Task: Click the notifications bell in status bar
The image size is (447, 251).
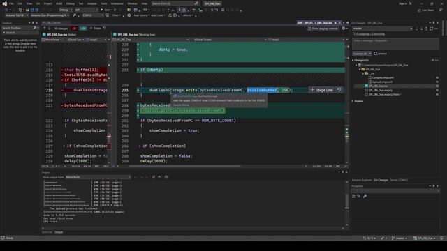Action: click(441, 238)
